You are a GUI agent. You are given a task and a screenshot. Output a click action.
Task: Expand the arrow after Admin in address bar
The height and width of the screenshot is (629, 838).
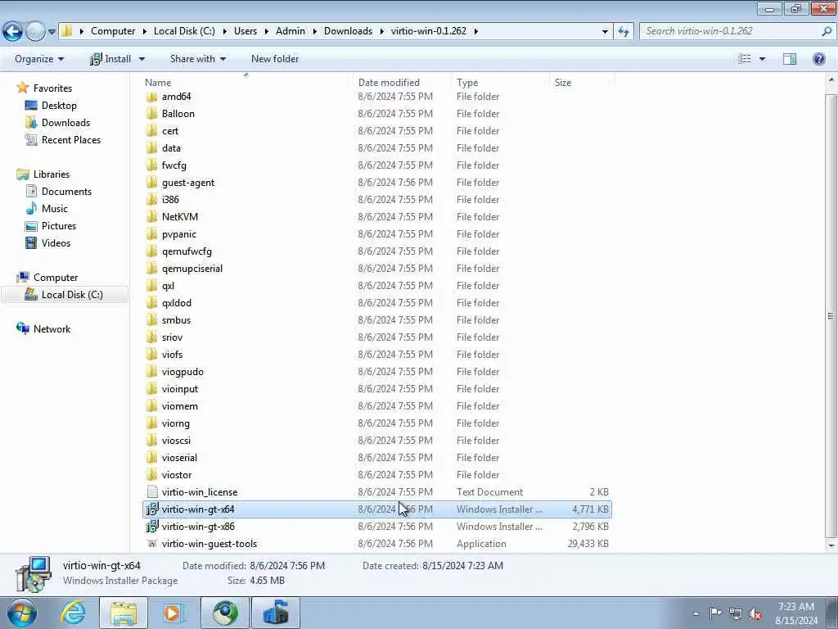314,32
